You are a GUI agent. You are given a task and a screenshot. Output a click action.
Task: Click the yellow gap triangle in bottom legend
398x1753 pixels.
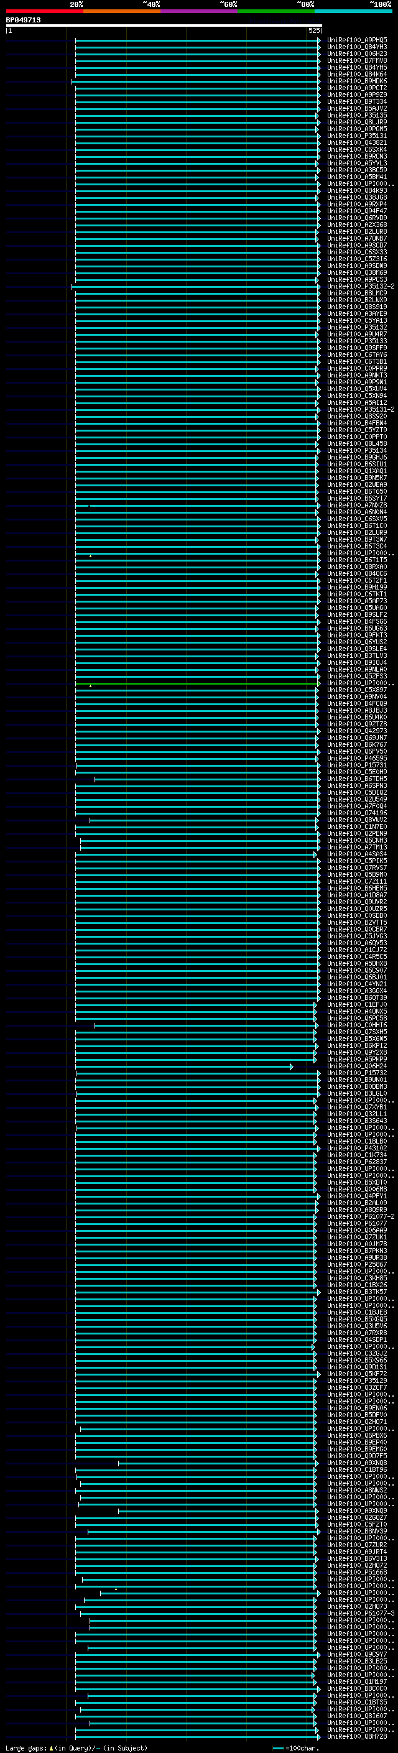click(x=51, y=1748)
